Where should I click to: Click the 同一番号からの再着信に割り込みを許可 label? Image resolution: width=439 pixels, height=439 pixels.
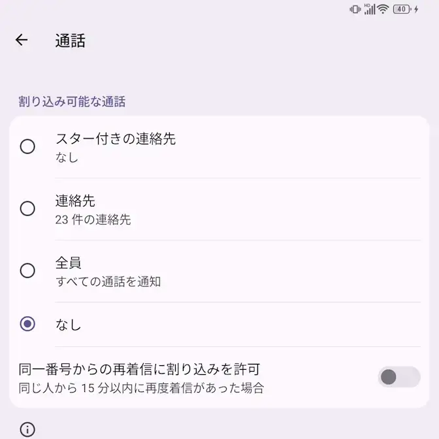click(x=140, y=369)
